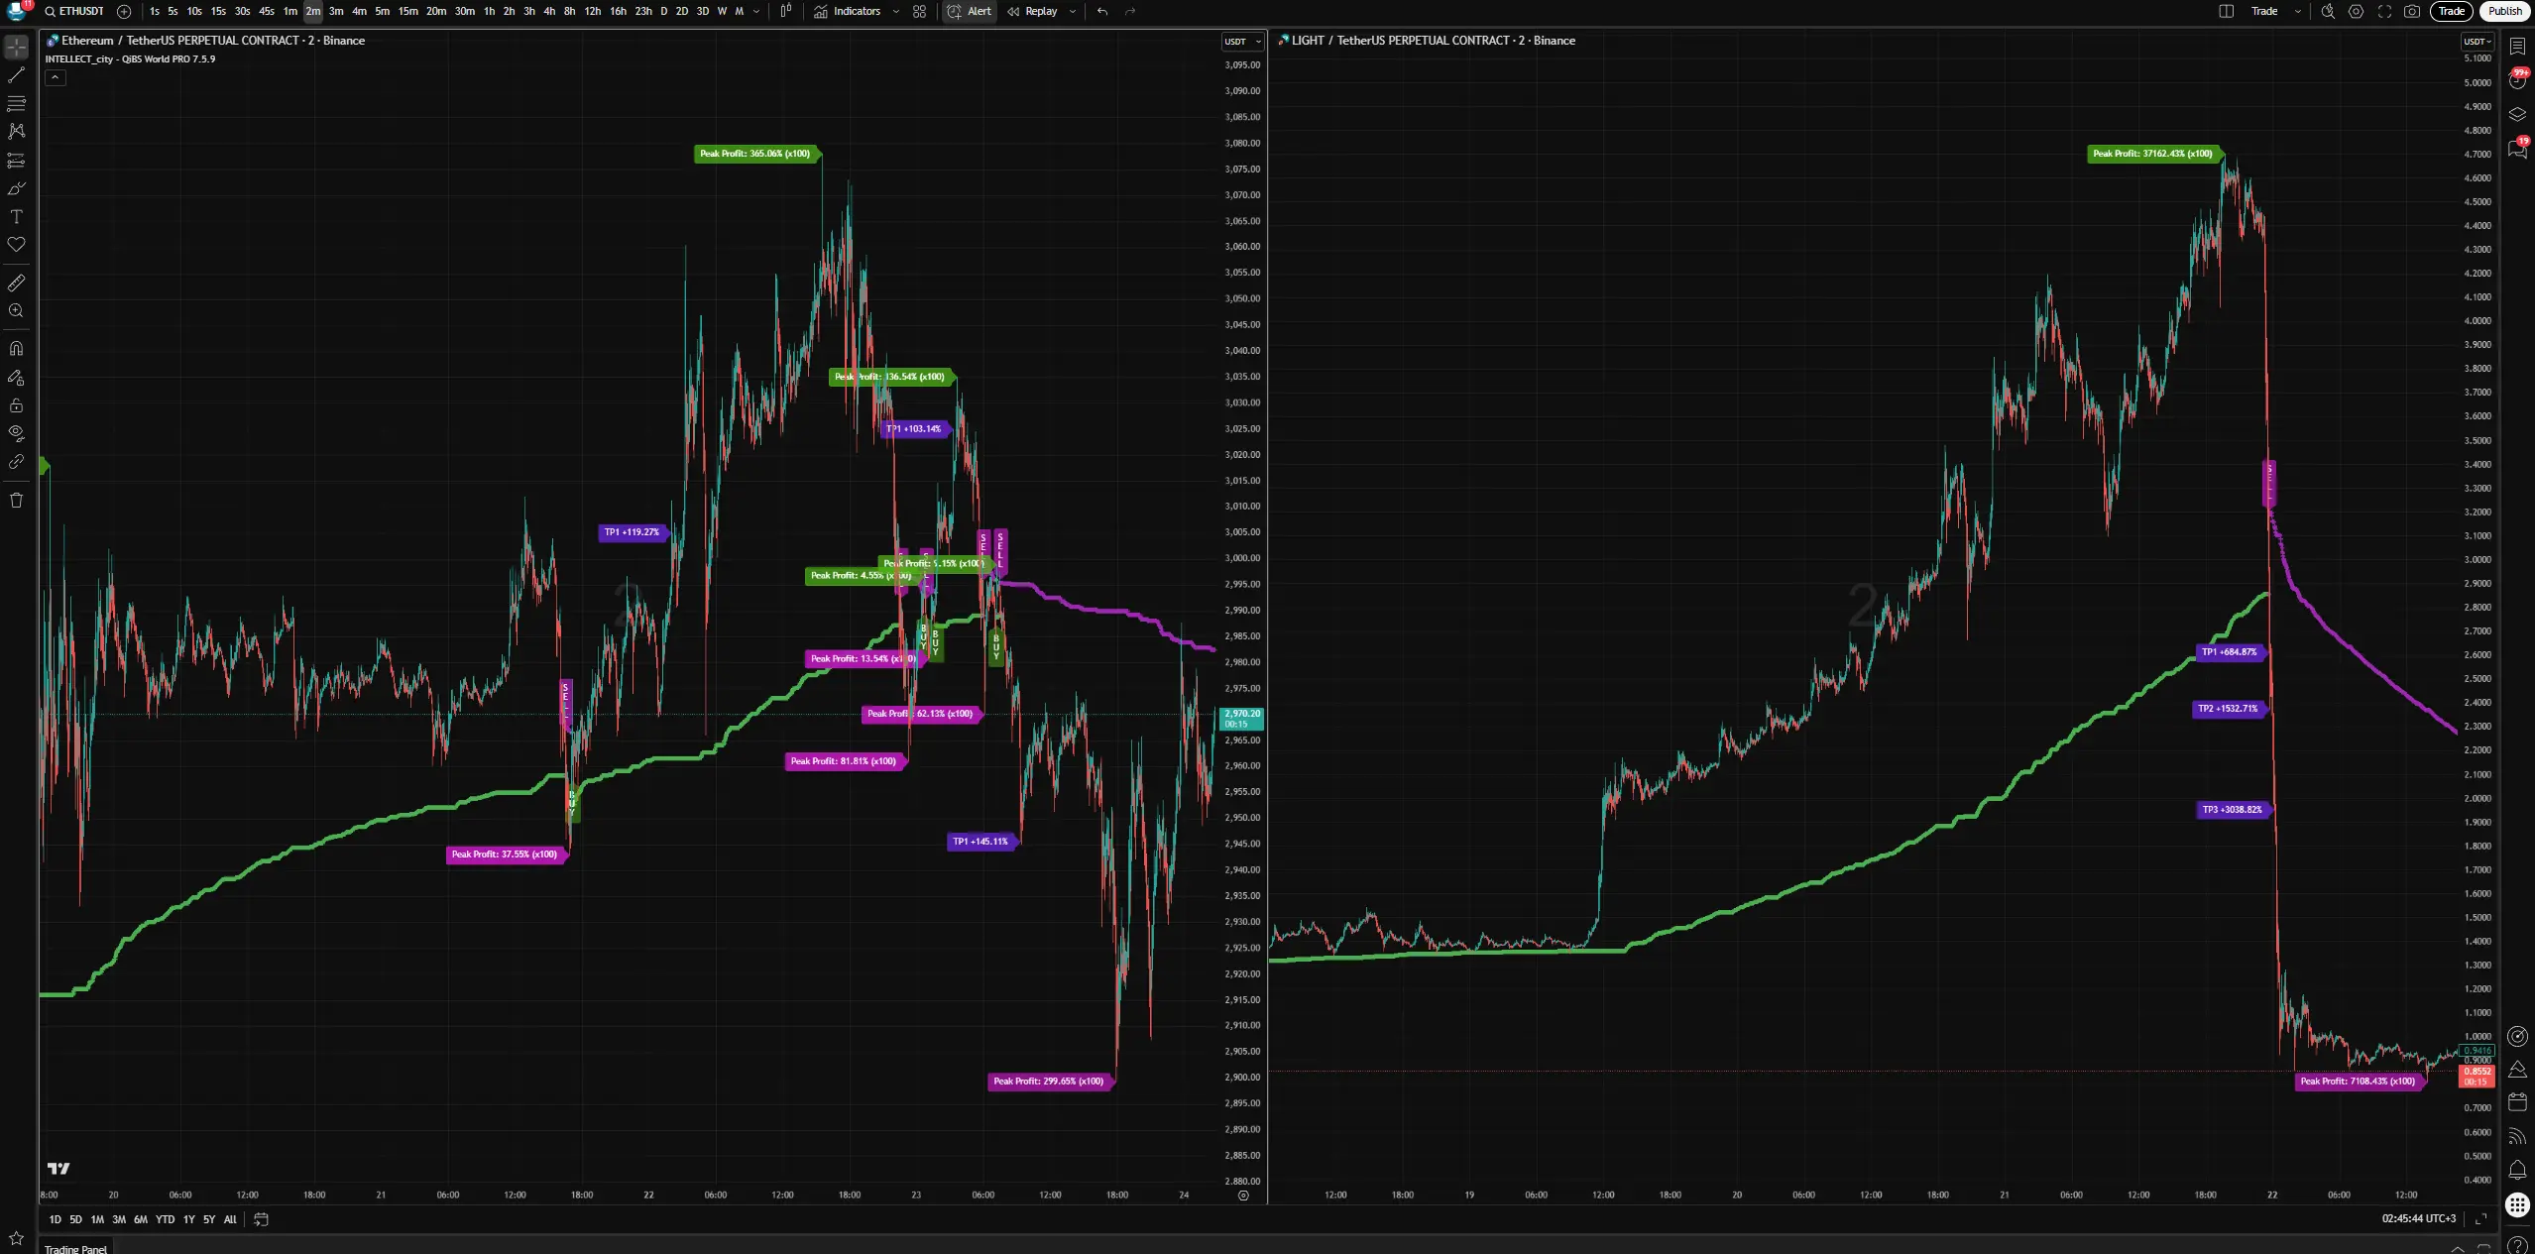Toggle lock all drawings
The image size is (2535, 1254).
pyautogui.click(x=16, y=405)
